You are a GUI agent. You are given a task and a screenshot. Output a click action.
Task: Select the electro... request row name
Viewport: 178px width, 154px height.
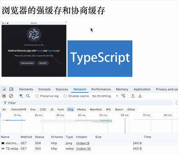pos(12,143)
